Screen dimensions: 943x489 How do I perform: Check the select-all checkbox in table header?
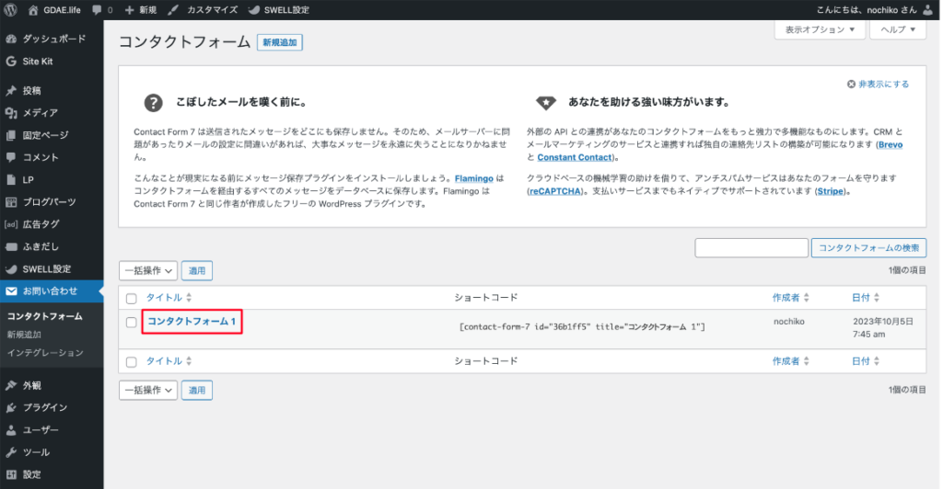[131, 298]
